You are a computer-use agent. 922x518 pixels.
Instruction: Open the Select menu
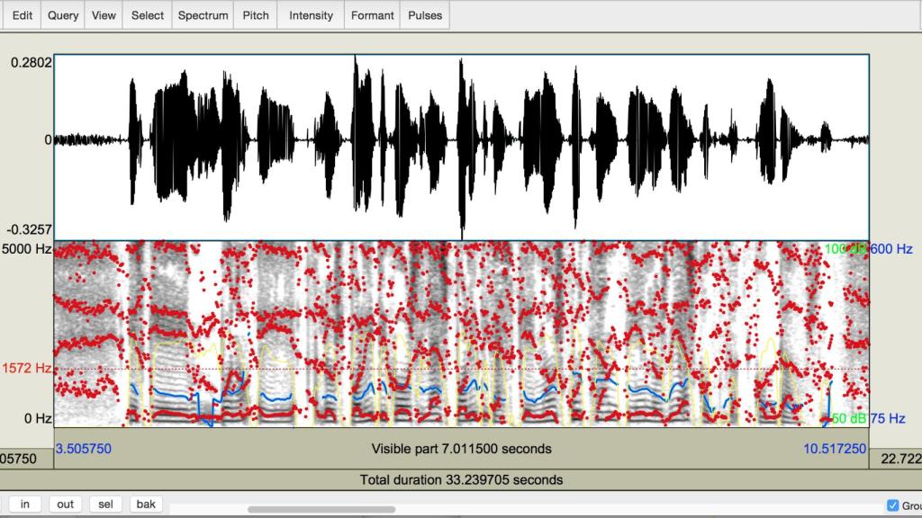(148, 15)
